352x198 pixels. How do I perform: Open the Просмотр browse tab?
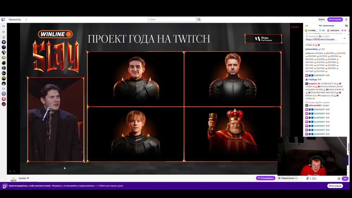point(15,20)
